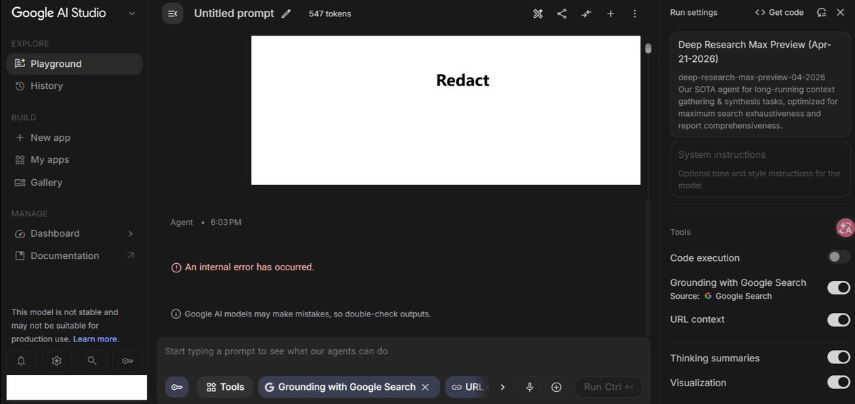
Task: Click the key icon left of Tools button
Action: tap(177, 387)
